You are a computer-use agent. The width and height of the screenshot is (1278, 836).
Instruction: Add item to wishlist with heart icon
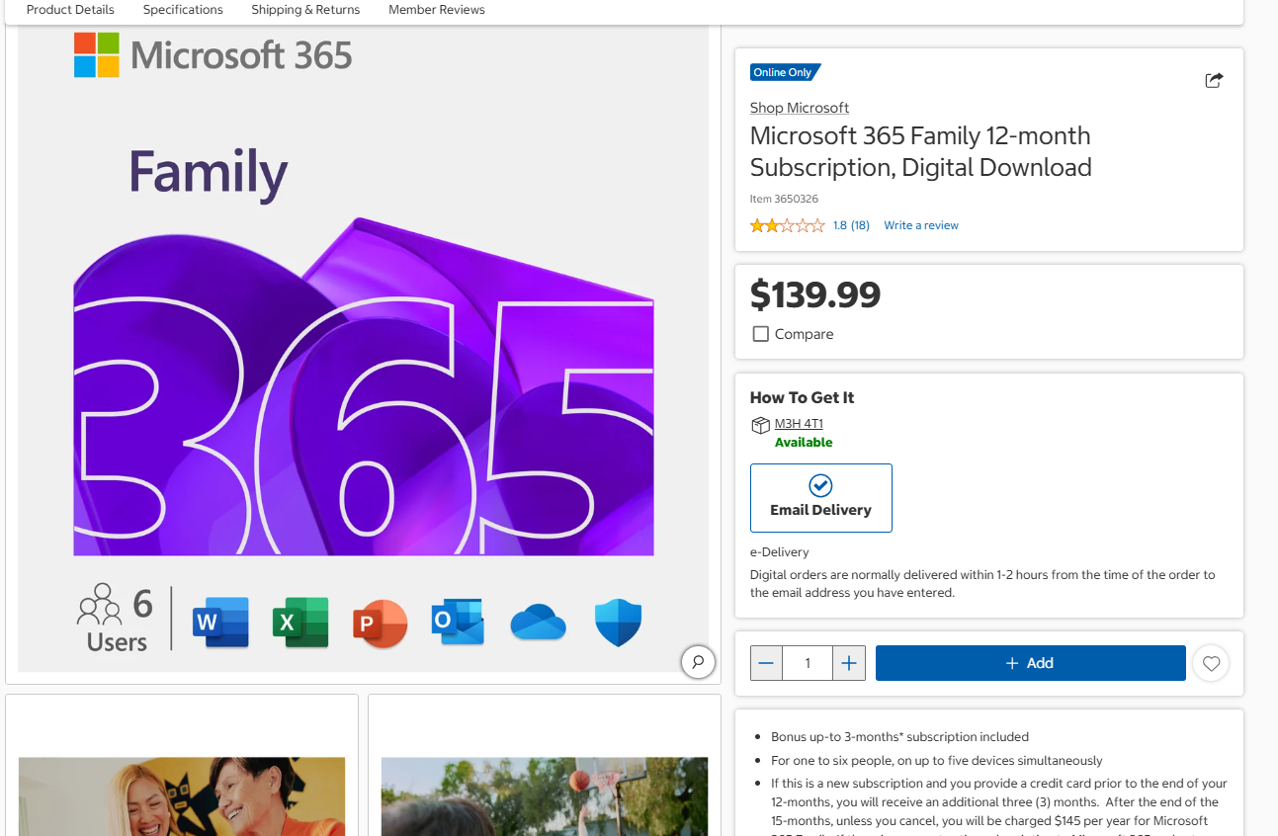coord(1212,663)
